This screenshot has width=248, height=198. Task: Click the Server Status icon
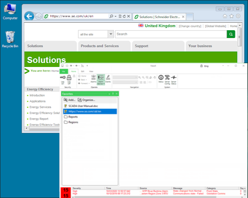(174, 77)
